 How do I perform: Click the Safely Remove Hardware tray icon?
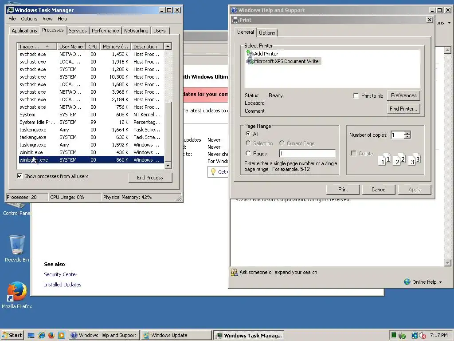coord(402,336)
